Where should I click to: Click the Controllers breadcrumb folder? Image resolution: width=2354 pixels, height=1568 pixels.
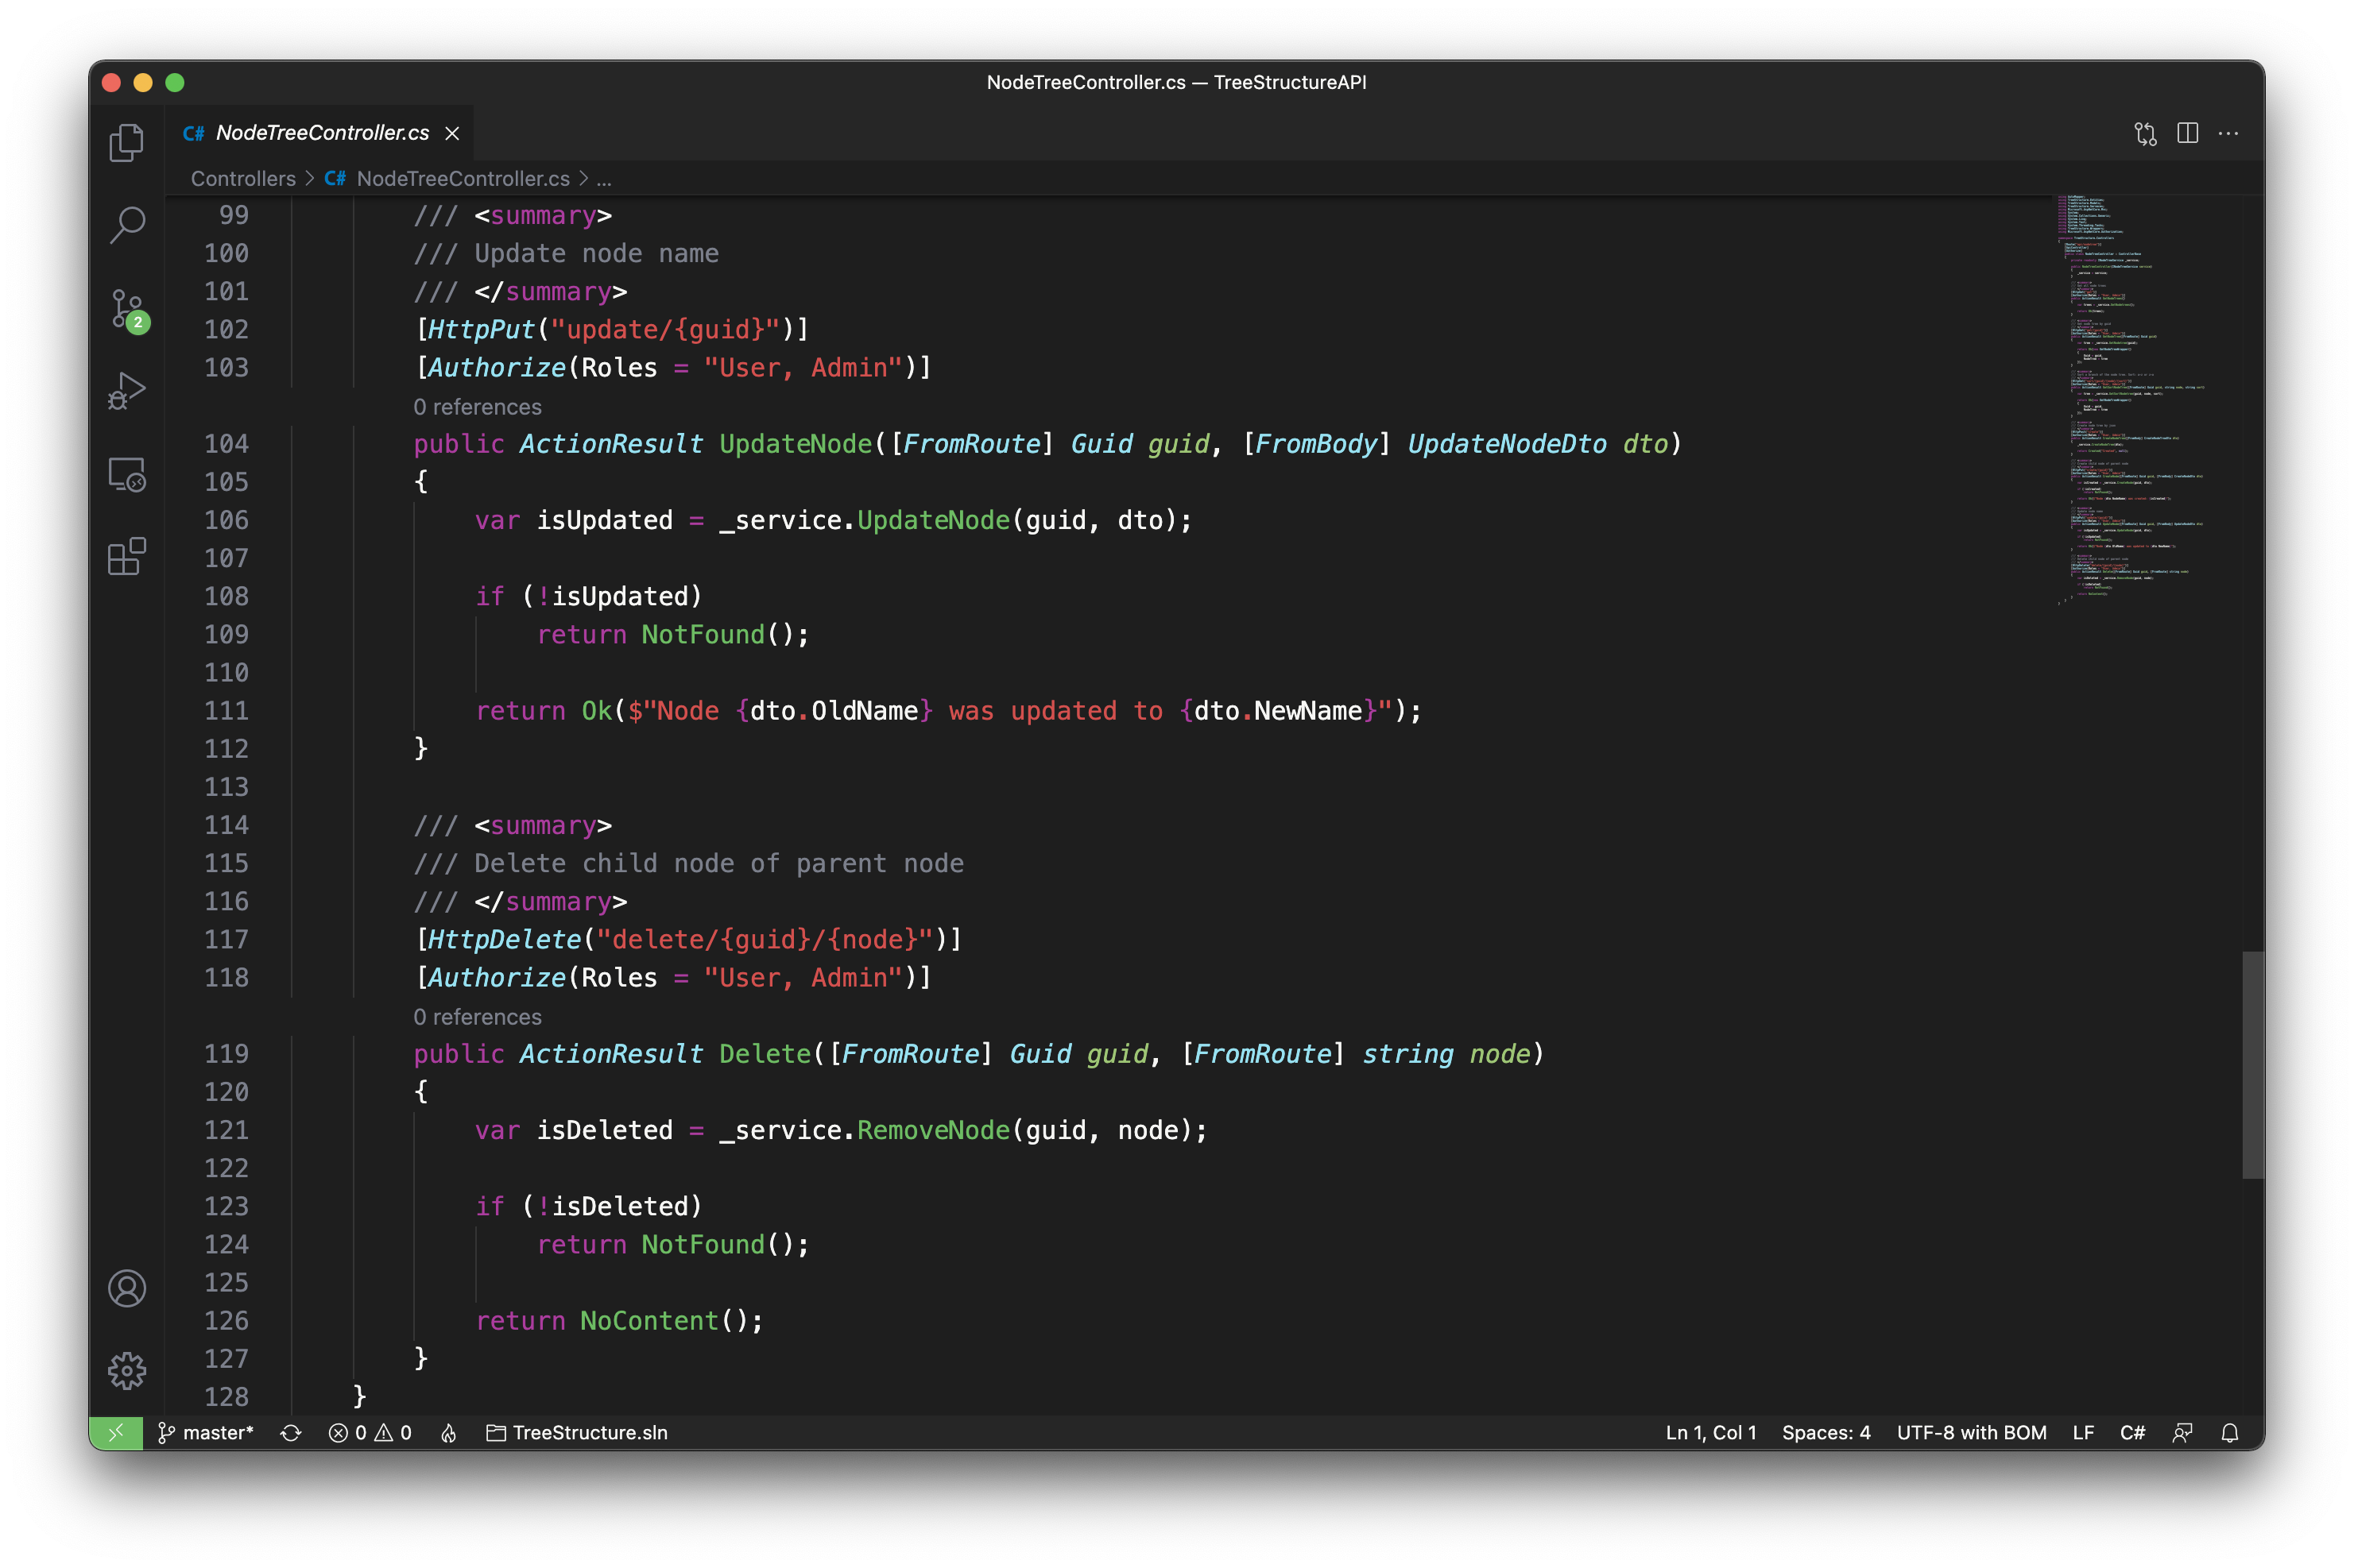[x=243, y=179]
